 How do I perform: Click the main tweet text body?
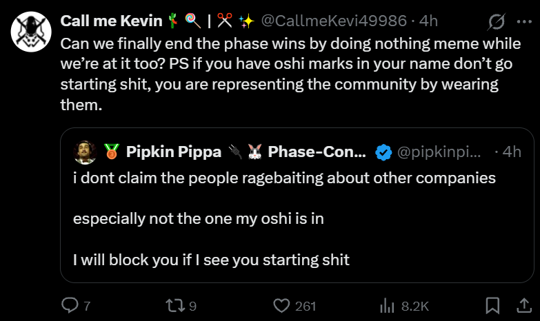(290, 74)
